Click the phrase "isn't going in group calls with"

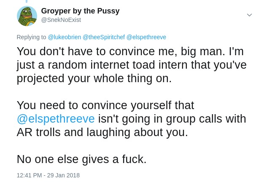[172, 119]
